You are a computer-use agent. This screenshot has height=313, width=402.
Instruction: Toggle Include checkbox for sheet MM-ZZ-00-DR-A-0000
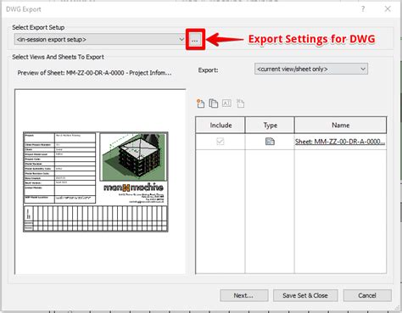point(221,141)
